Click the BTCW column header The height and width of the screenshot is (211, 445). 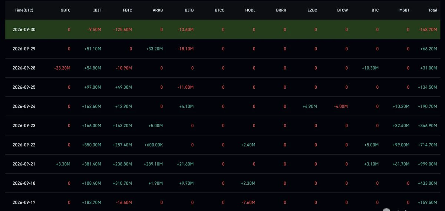coord(343,10)
